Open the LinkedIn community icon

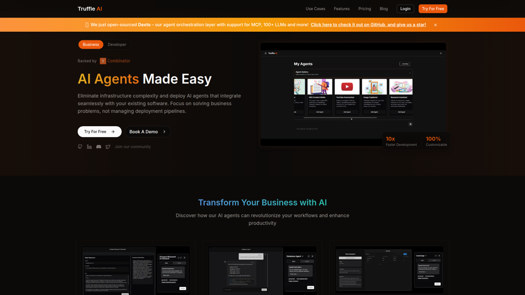point(89,146)
